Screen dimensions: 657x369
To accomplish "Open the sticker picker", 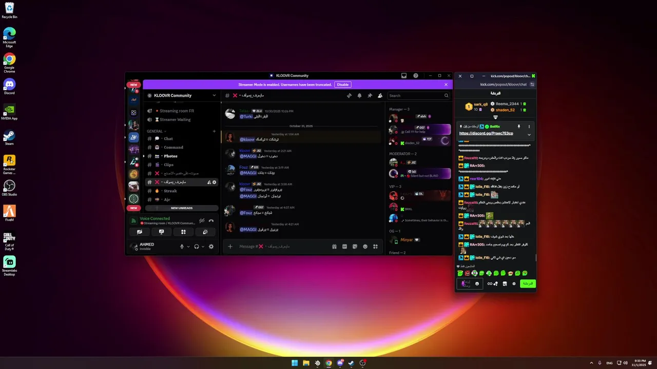I will pyautogui.click(x=355, y=247).
